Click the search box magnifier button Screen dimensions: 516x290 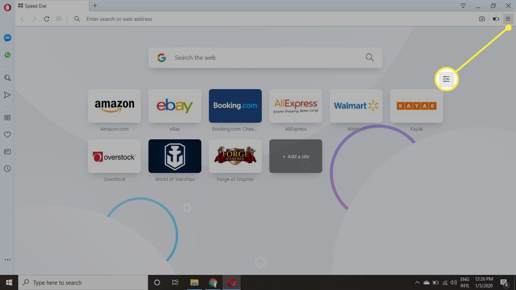pyautogui.click(x=370, y=58)
